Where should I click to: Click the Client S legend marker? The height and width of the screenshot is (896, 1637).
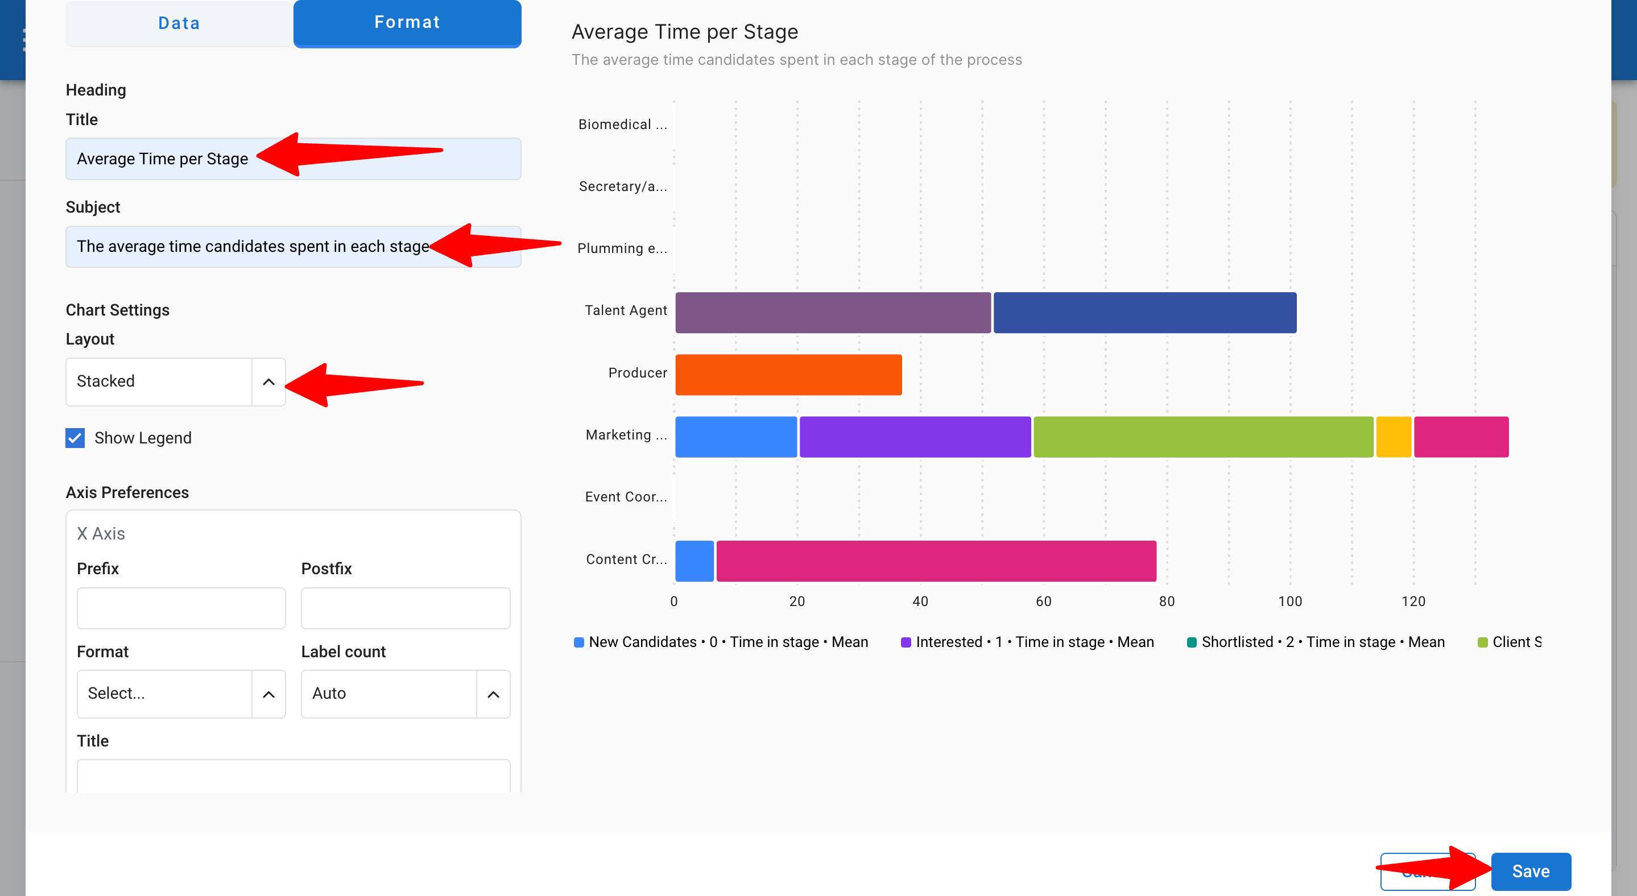[x=1483, y=642]
